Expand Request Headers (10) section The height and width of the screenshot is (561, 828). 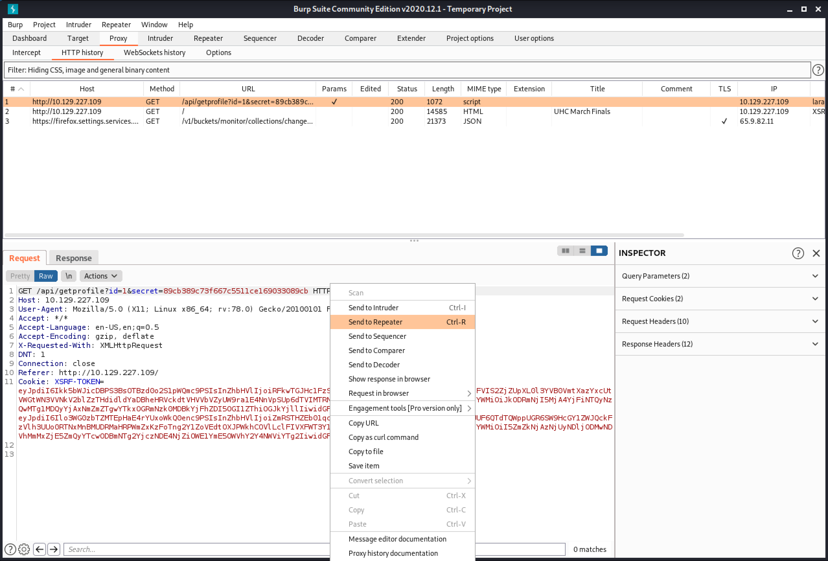tap(720, 321)
